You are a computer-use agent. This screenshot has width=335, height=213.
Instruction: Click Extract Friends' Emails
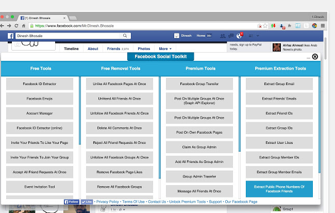point(279,99)
